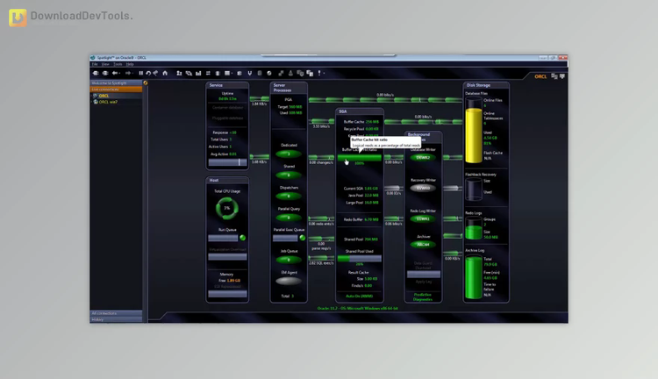The height and width of the screenshot is (379, 658).
Task: Open the Host panel header
Action: pyautogui.click(x=227, y=180)
